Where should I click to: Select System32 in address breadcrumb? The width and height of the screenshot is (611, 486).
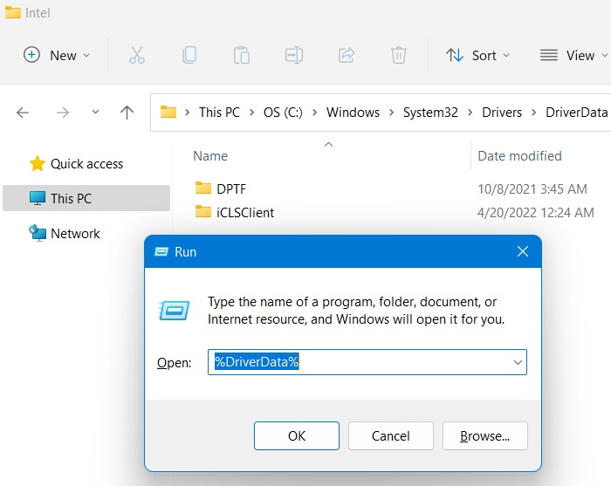430,113
